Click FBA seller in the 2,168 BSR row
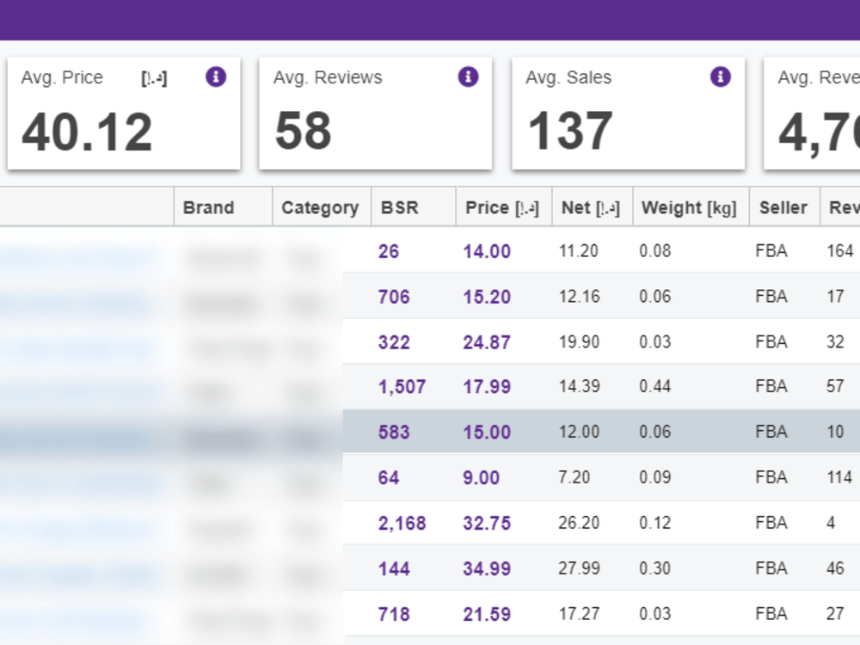This screenshot has width=860, height=645. coord(771,522)
